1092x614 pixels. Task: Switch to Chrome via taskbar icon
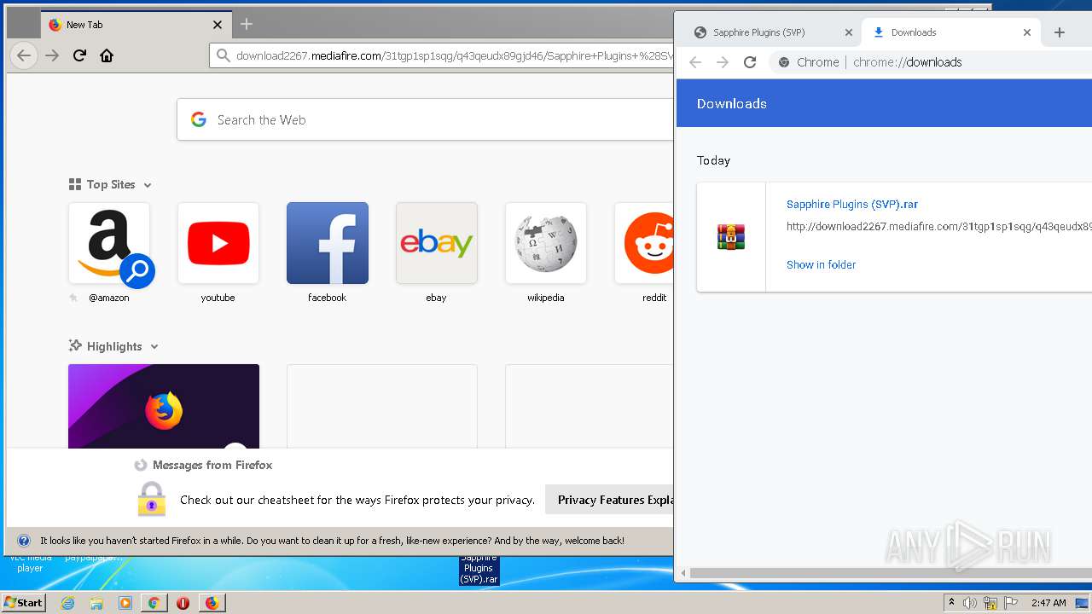pos(154,603)
